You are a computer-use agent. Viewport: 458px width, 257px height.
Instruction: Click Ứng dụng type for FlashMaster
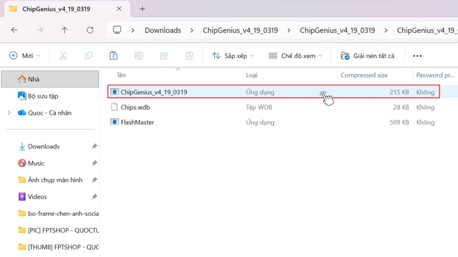(x=260, y=122)
